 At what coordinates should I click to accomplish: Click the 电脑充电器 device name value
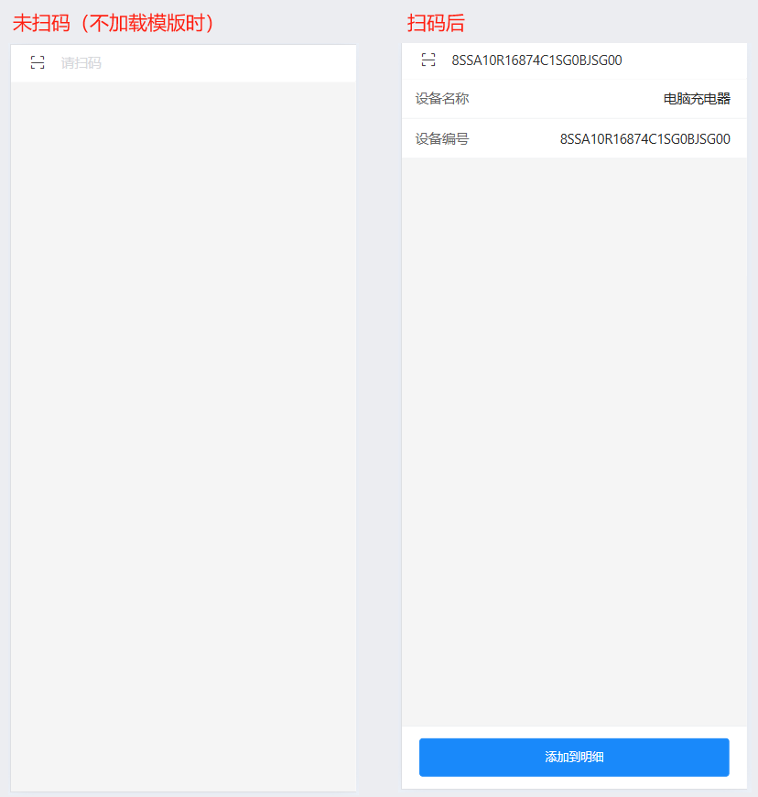pos(697,99)
